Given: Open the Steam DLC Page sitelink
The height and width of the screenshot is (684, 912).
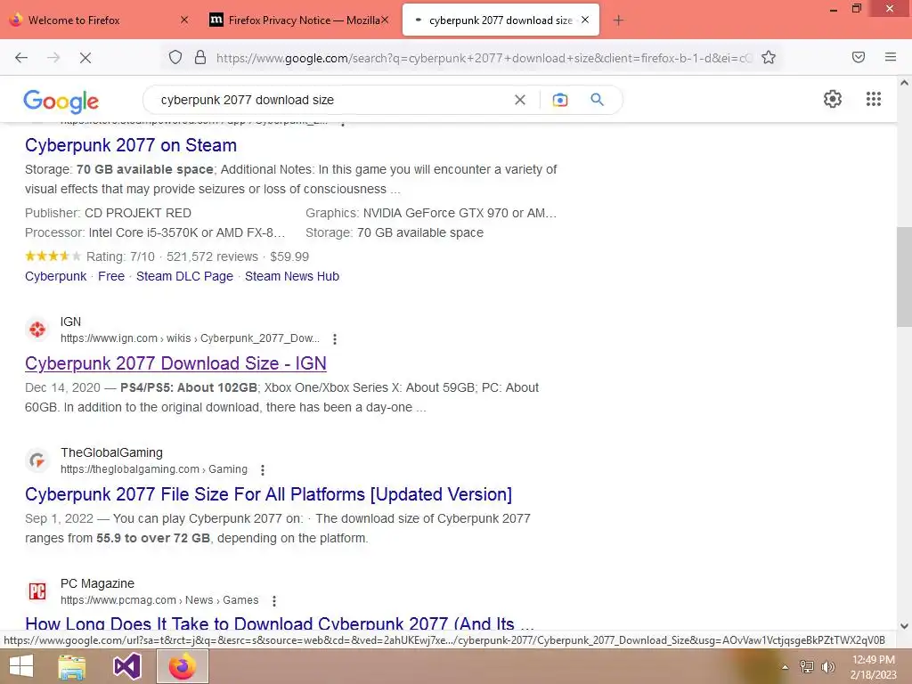Looking at the screenshot, I should click(x=184, y=276).
